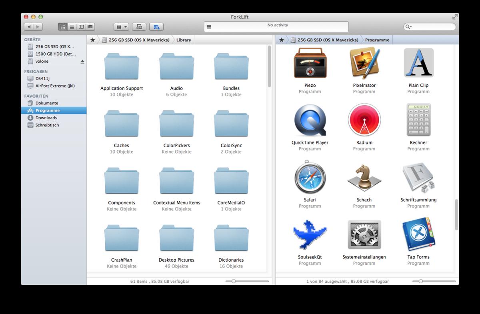The height and width of the screenshot is (314, 480).
Task: Open right pane favorites star menu
Action: pos(282,40)
